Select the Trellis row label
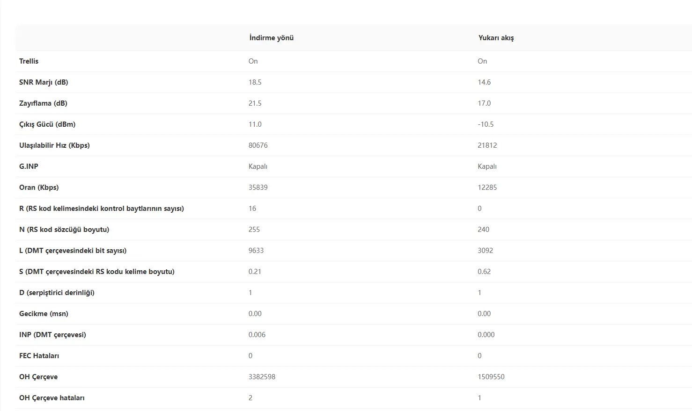This screenshot has height=411, width=692. tap(29, 61)
